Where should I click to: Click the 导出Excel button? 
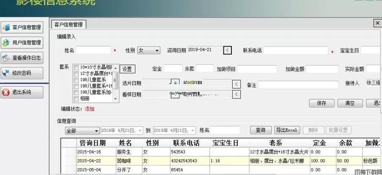[x=287, y=130]
